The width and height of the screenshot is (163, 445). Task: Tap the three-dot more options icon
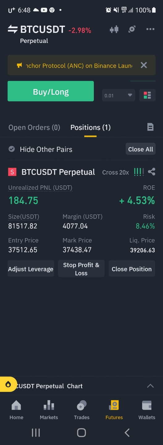click(x=150, y=29)
